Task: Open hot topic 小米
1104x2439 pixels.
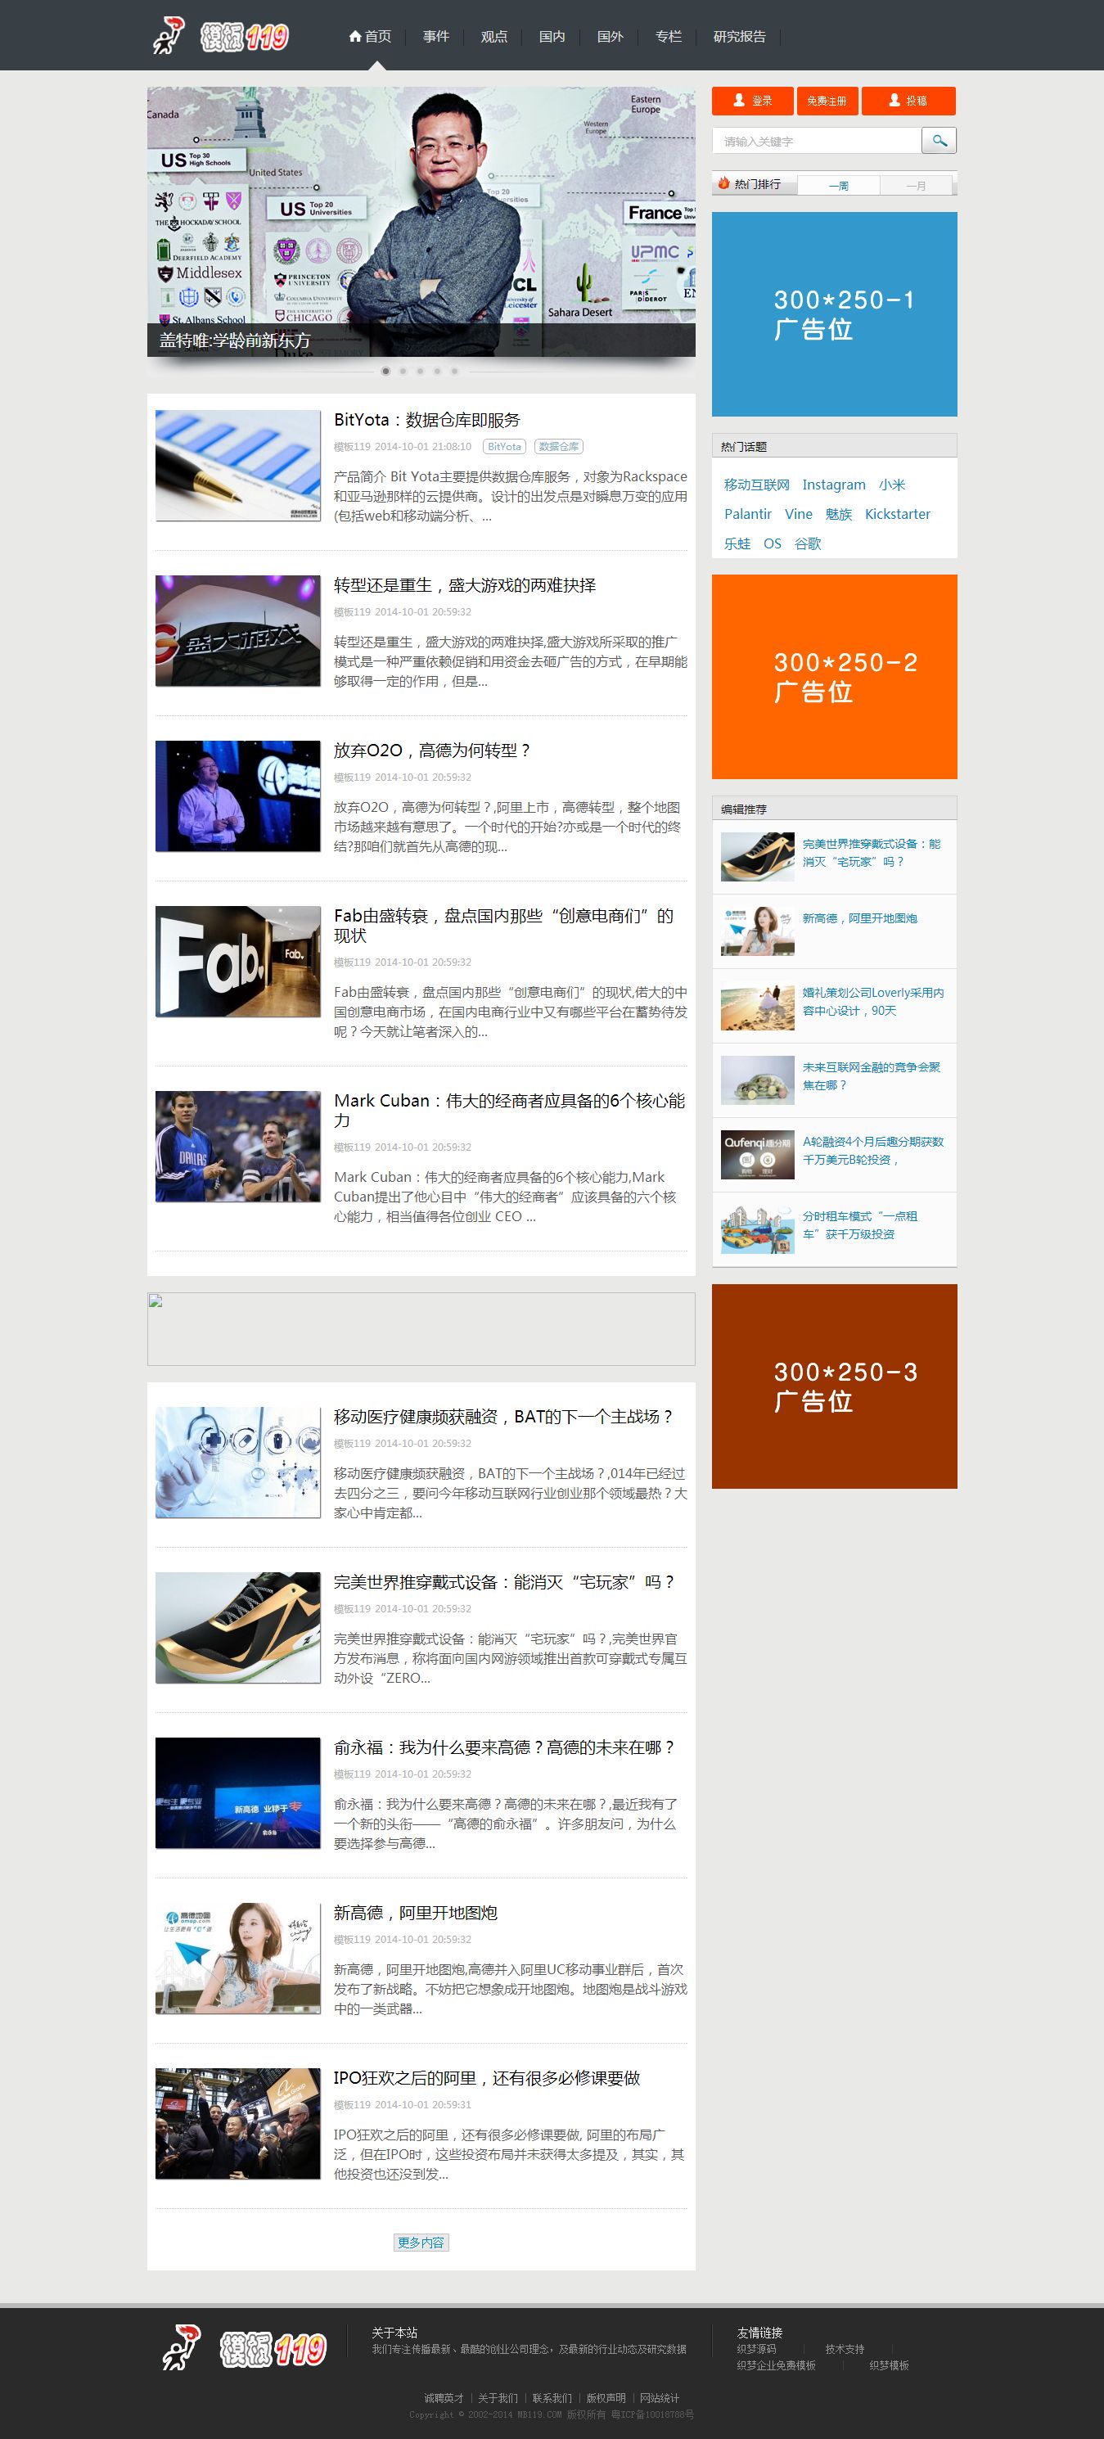Action: tap(892, 485)
